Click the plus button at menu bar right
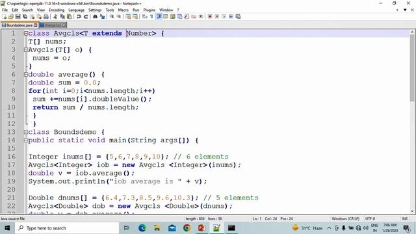Screen dimensions: 416x234 point(397,10)
